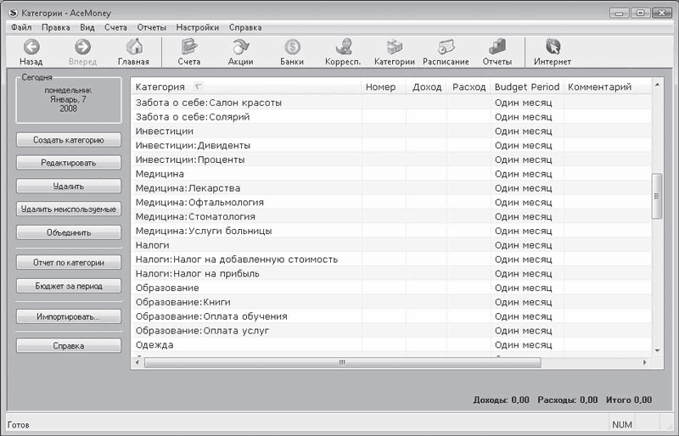Sort by the Категория column header

[x=246, y=87]
